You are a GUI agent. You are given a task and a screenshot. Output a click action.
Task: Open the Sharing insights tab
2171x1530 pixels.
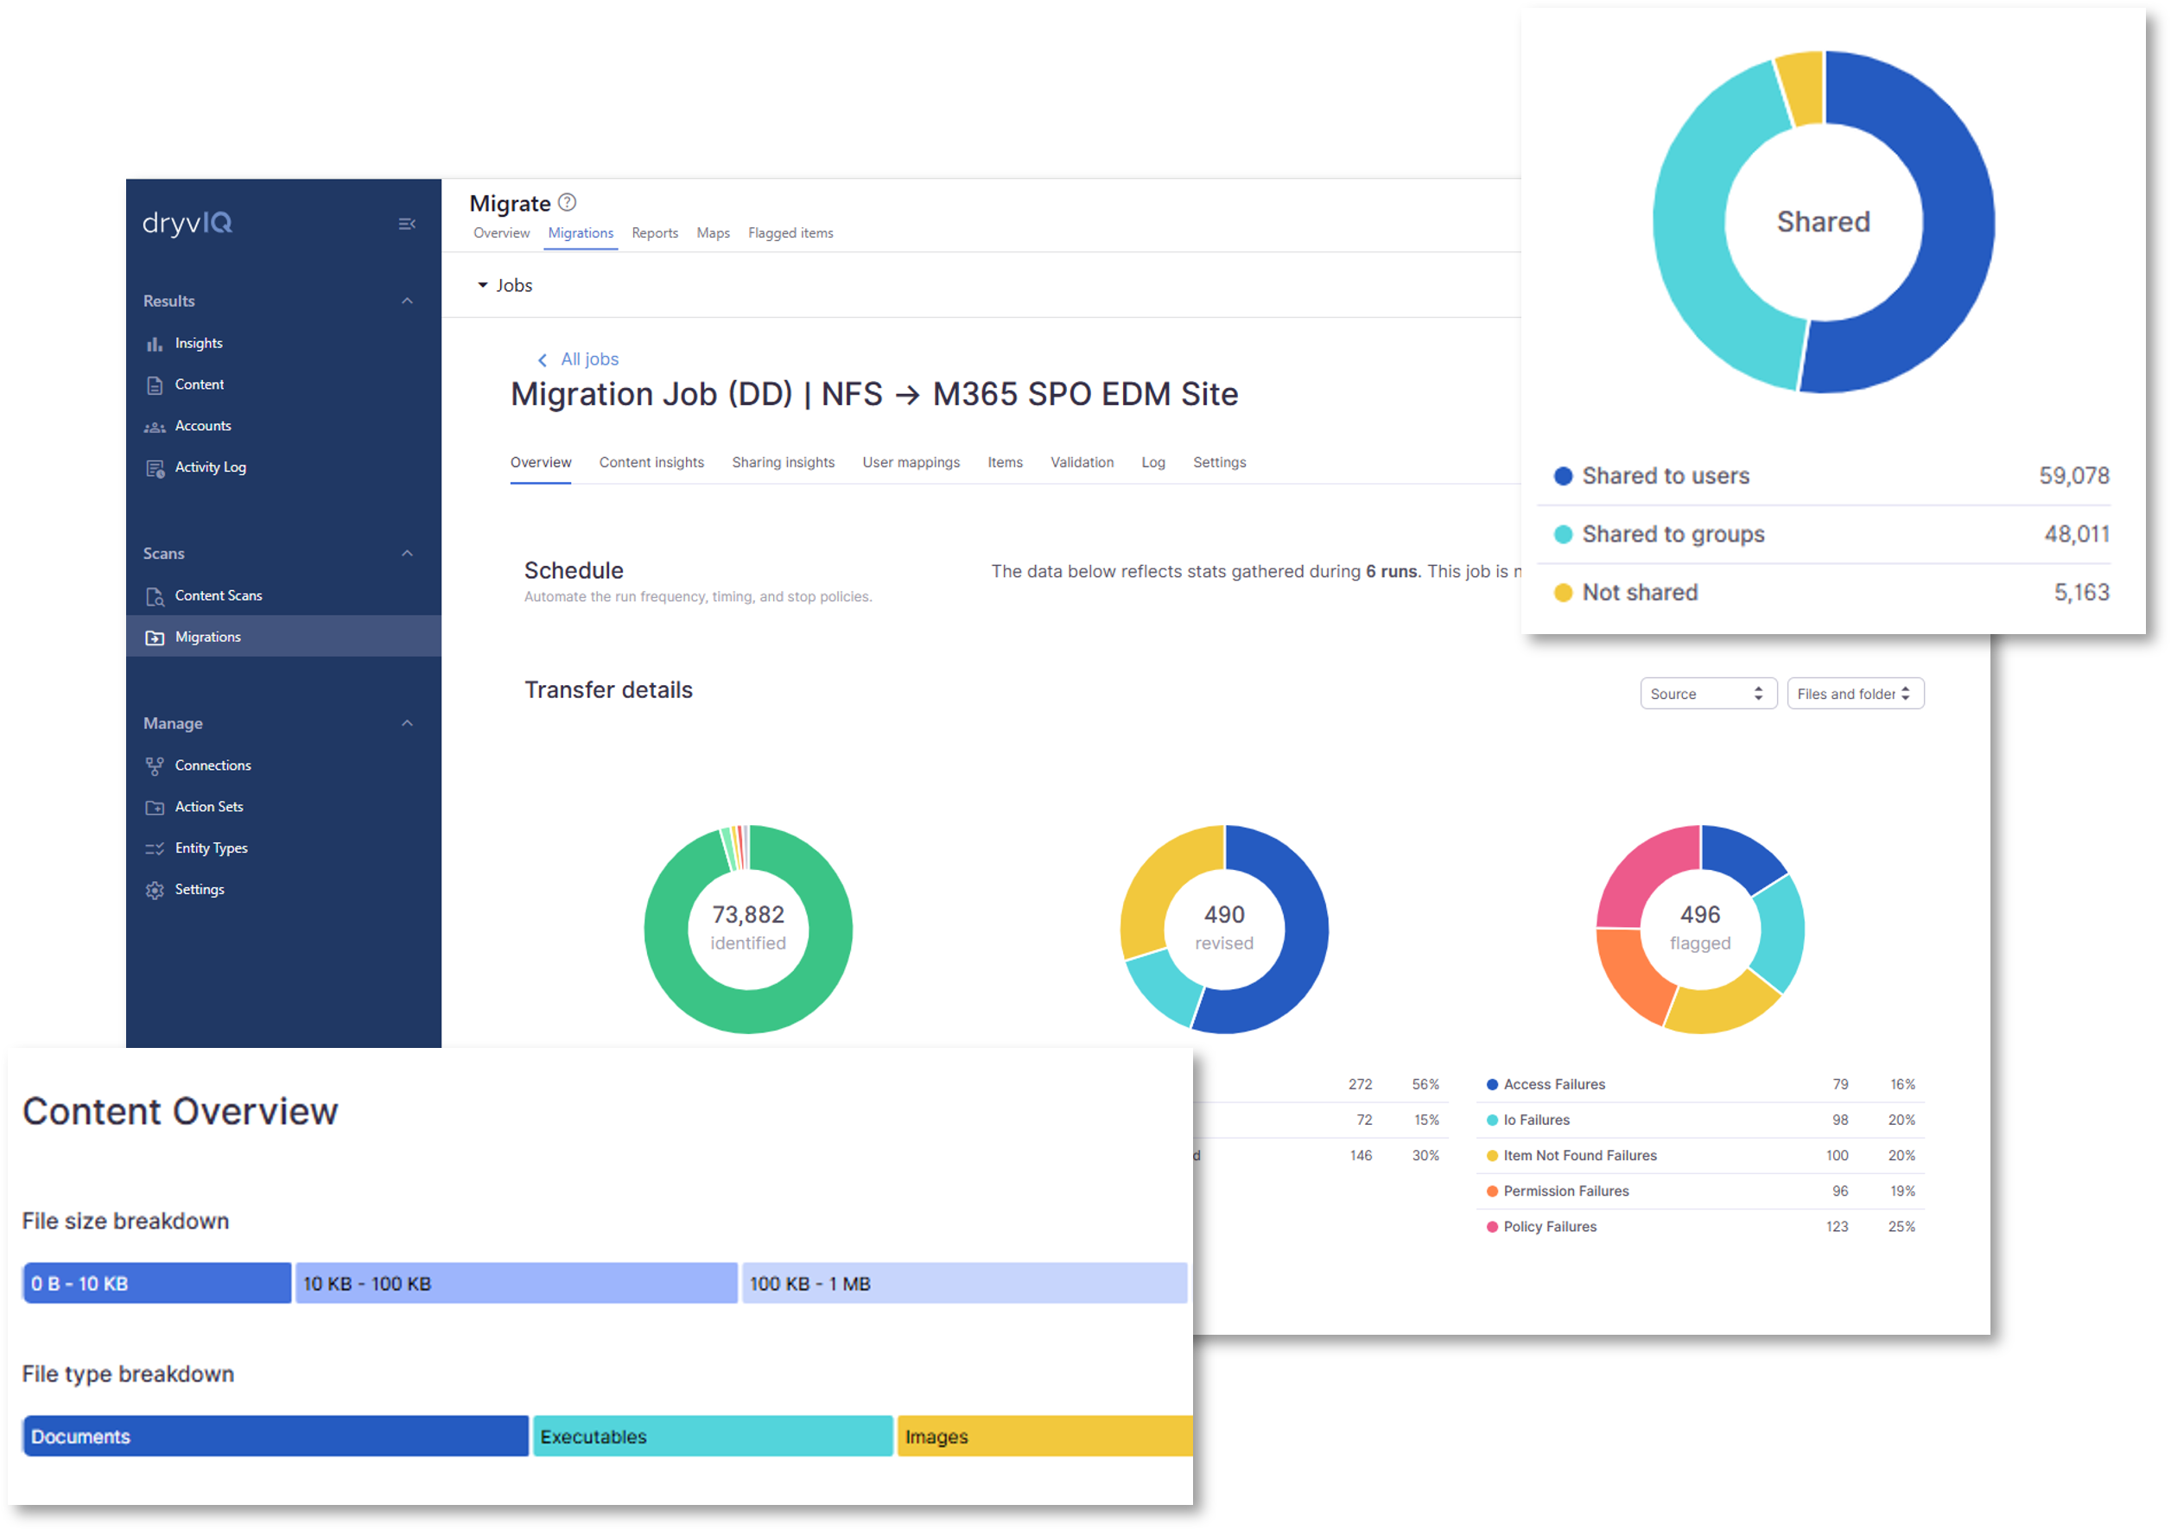(x=782, y=462)
